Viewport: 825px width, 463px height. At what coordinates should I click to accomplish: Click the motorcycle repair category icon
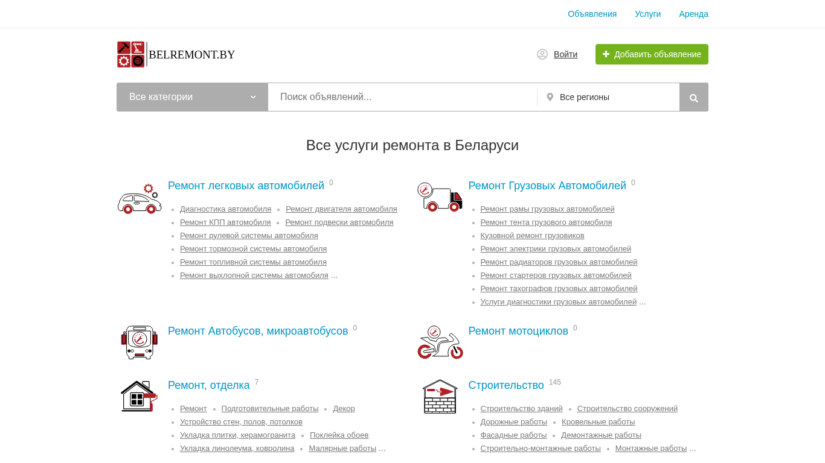(440, 342)
